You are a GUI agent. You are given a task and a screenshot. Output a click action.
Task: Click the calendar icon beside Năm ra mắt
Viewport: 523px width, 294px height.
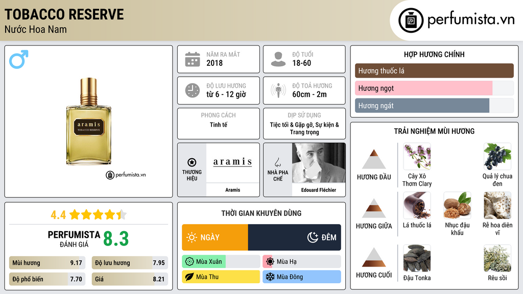[x=193, y=59]
